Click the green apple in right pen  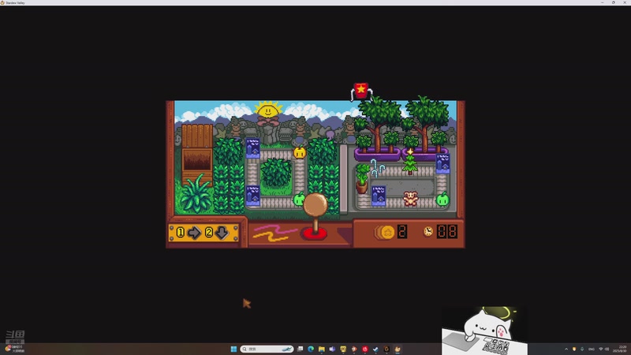[442, 199]
